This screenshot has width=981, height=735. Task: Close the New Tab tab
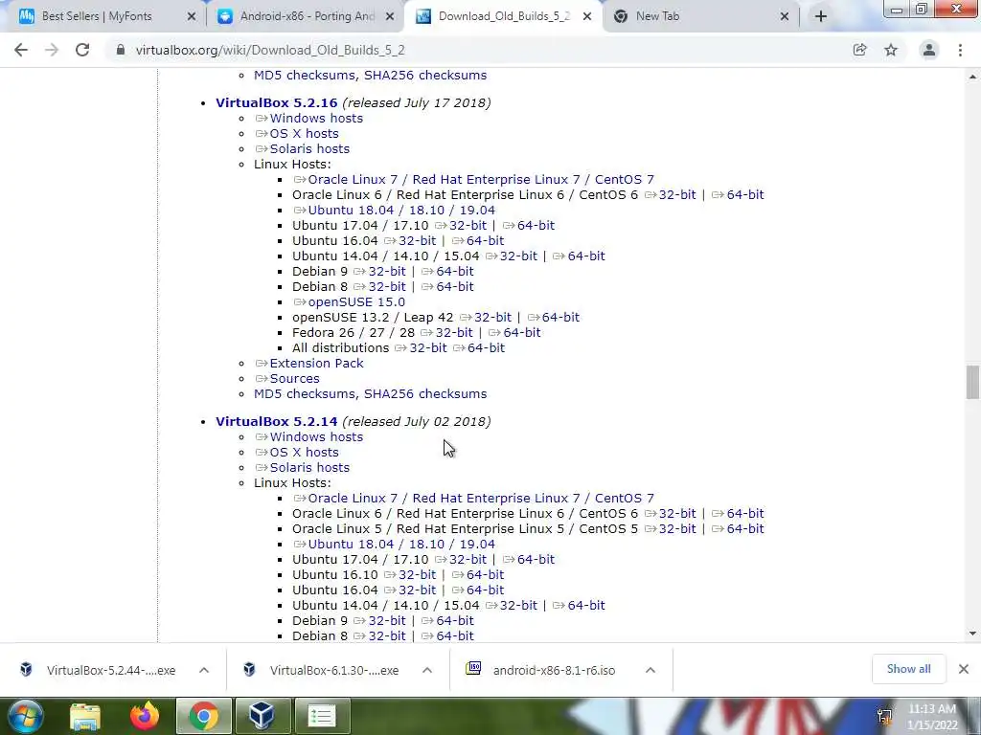point(785,17)
